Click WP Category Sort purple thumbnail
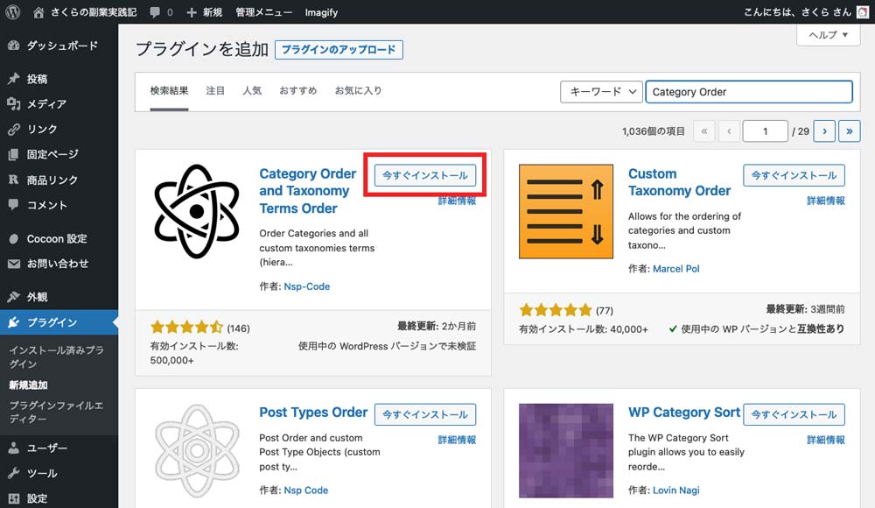Viewport: 875px width, 508px height. (566, 450)
